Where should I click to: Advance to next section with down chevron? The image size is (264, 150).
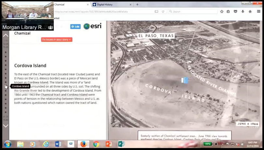(x=6, y=126)
